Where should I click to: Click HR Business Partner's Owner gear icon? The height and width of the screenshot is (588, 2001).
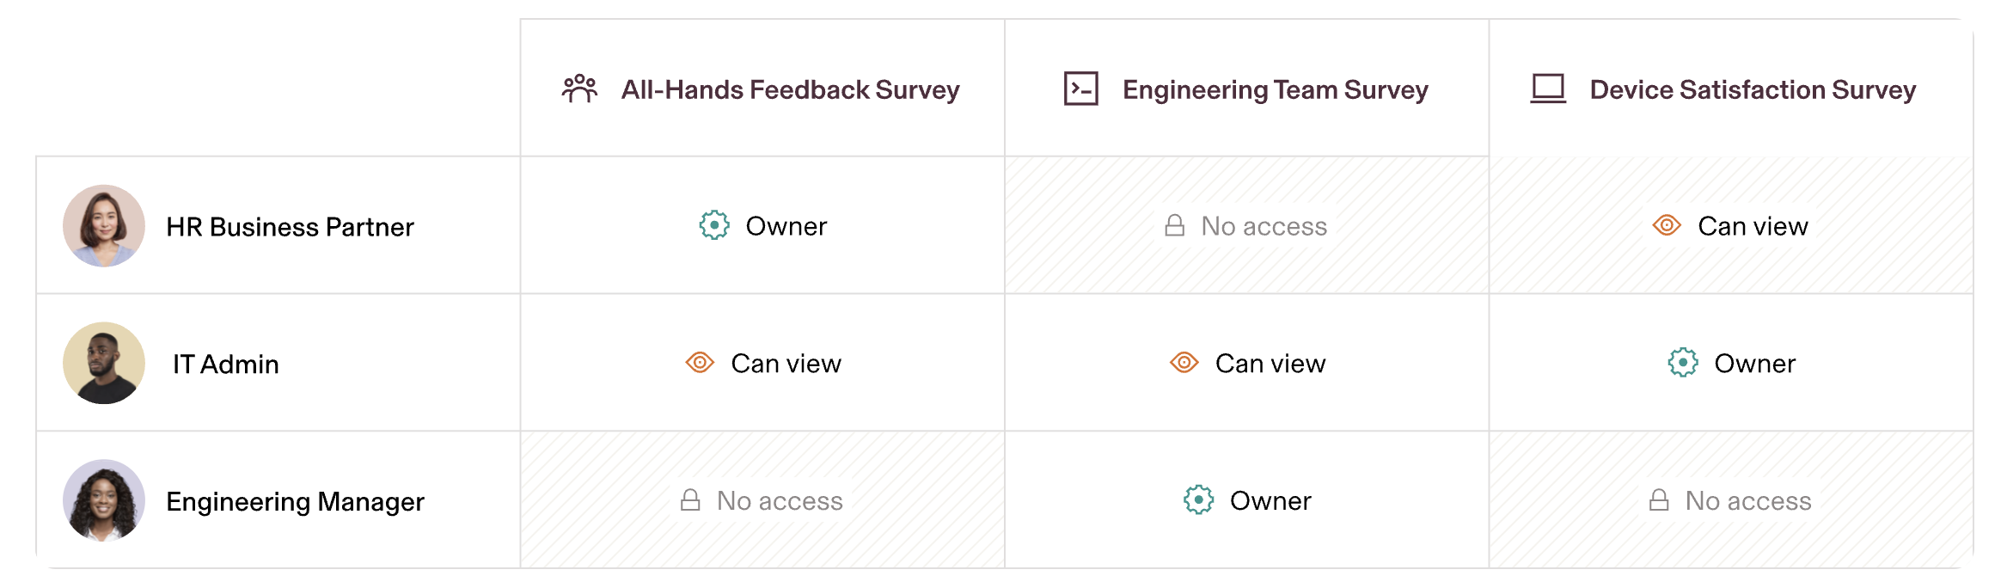tap(713, 225)
